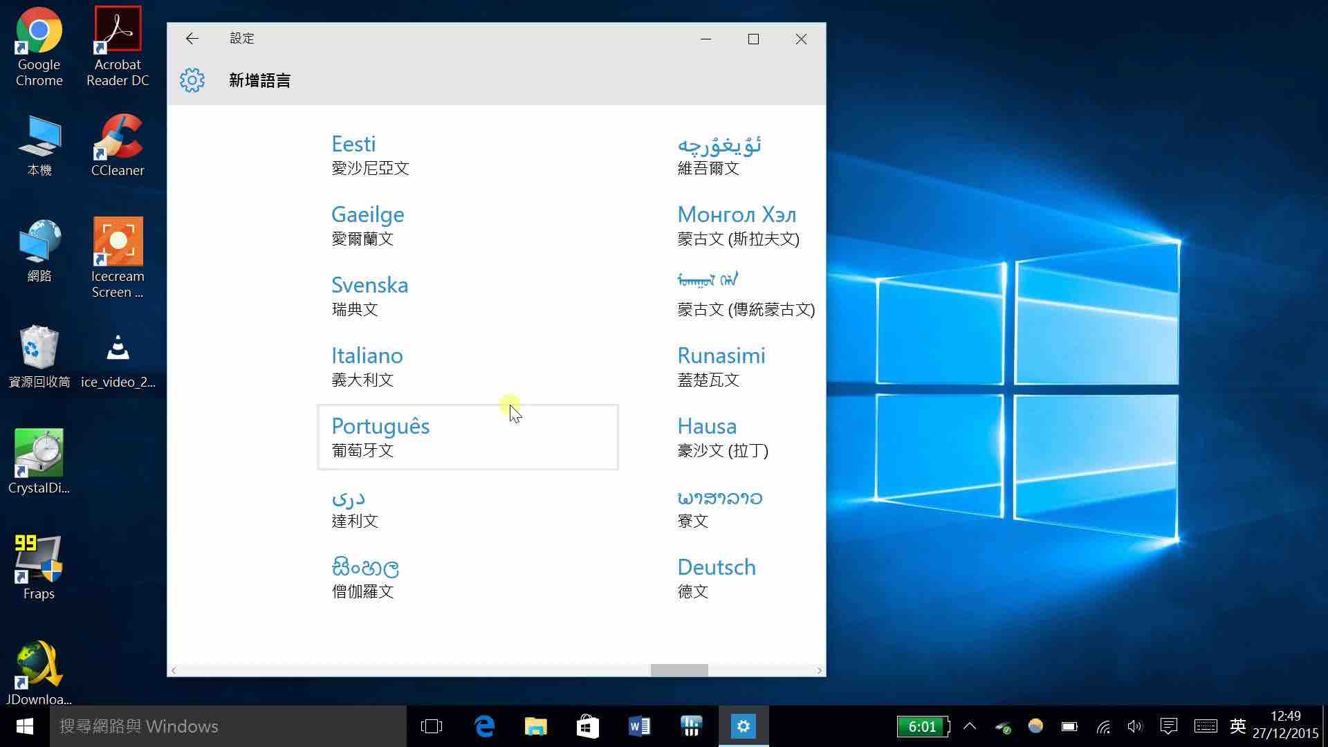Click the Windows Store taskbar icon
Image resolution: width=1328 pixels, height=747 pixels.
(x=587, y=726)
